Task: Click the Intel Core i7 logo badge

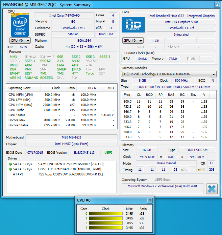Action: [x=20, y=25]
